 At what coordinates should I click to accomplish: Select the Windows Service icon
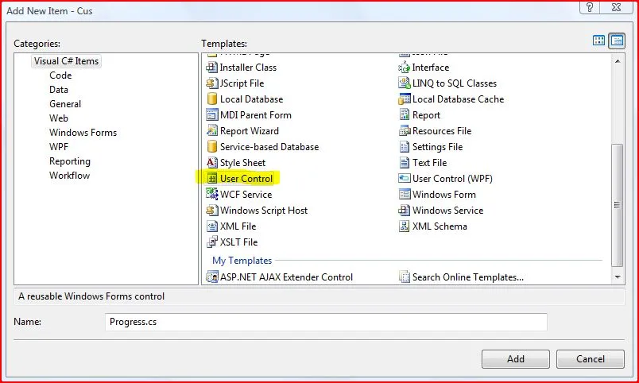pos(404,211)
